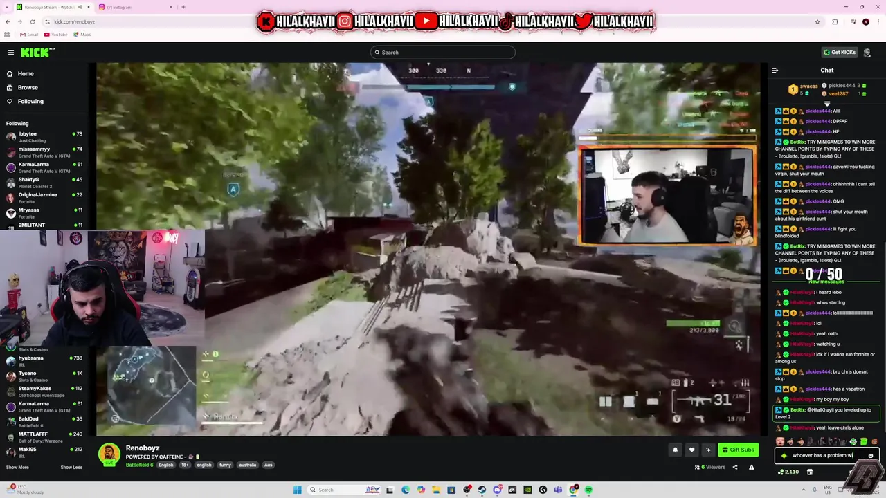The height and width of the screenshot is (498, 886).
Task: Click the 'australia' stream tag
Action: click(248, 465)
